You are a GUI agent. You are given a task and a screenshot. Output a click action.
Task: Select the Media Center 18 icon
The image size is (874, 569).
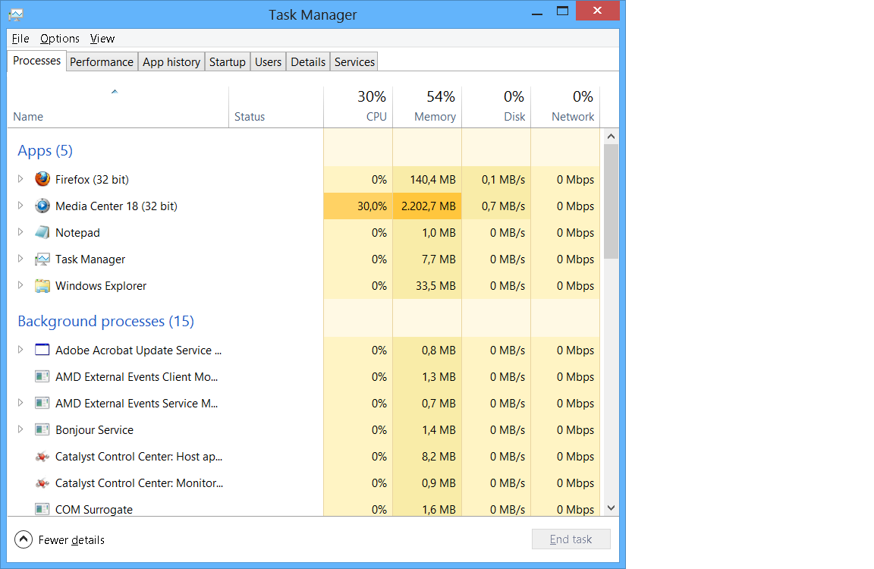pos(42,206)
